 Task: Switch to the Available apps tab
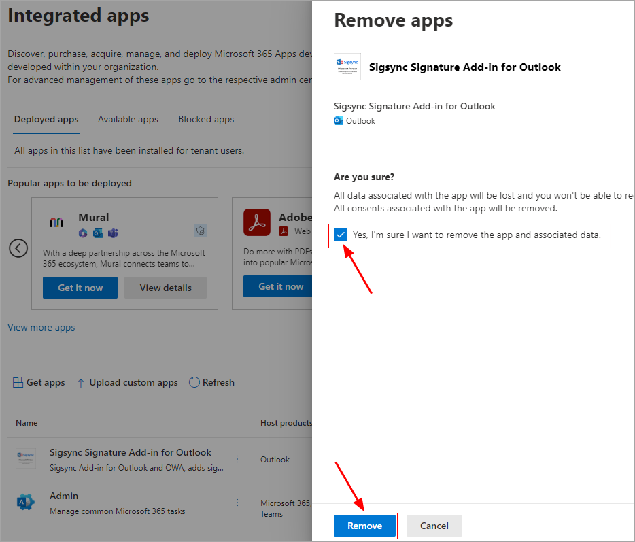click(x=128, y=119)
